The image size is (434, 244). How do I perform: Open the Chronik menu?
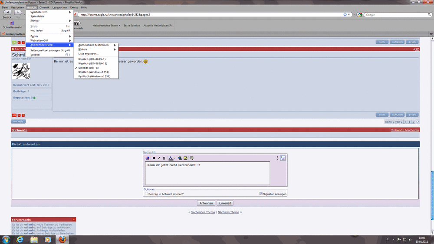[x=44, y=7]
